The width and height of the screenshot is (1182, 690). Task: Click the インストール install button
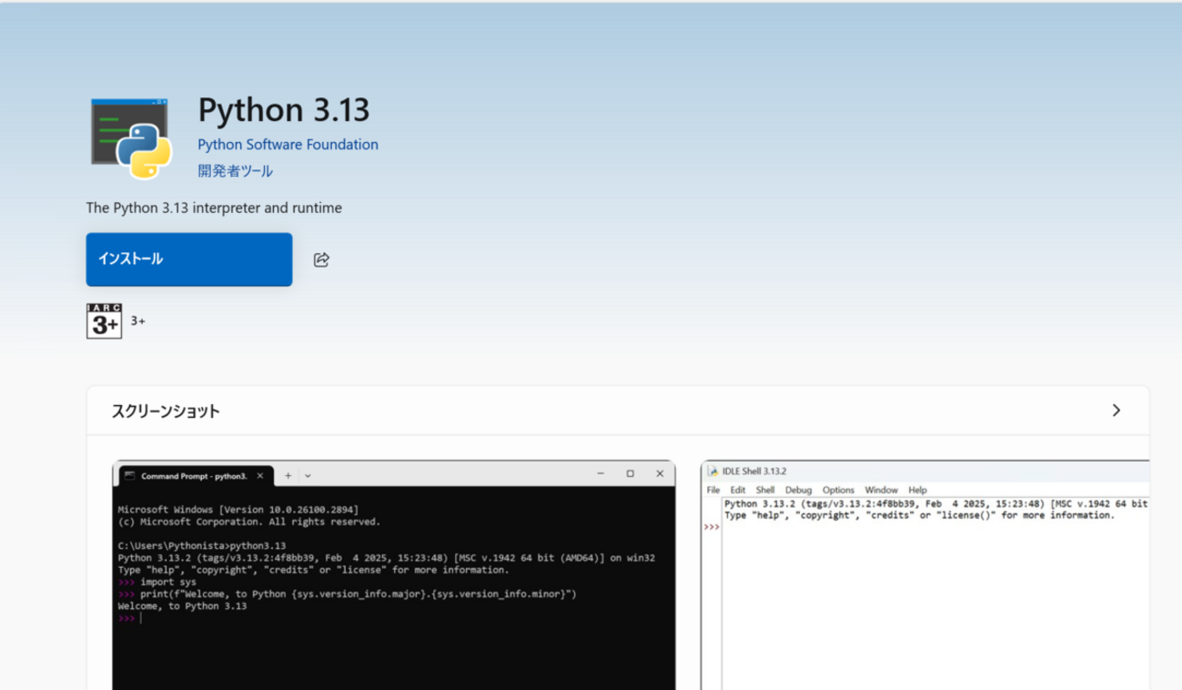point(188,259)
